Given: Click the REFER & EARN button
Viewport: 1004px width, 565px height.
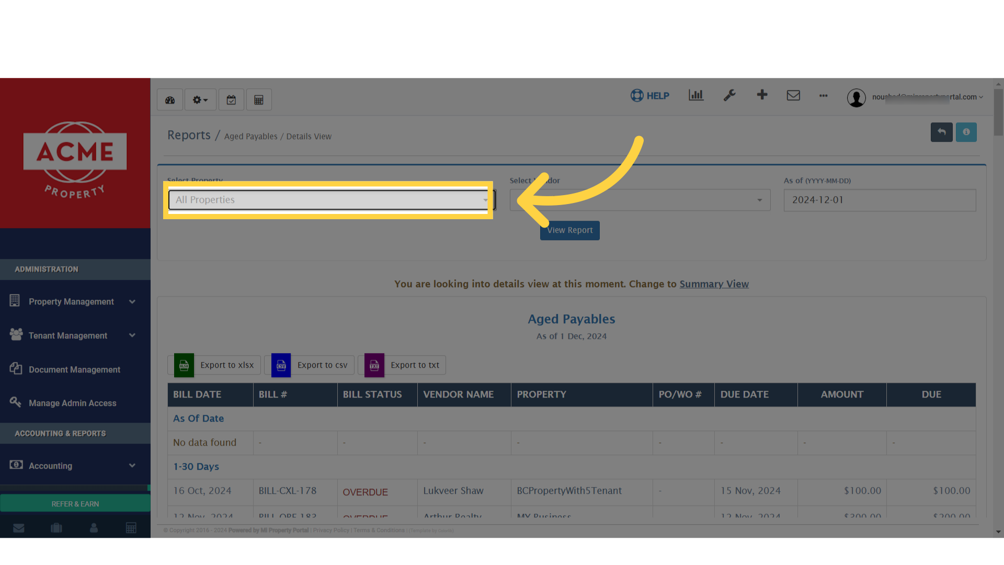Looking at the screenshot, I should [75, 504].
